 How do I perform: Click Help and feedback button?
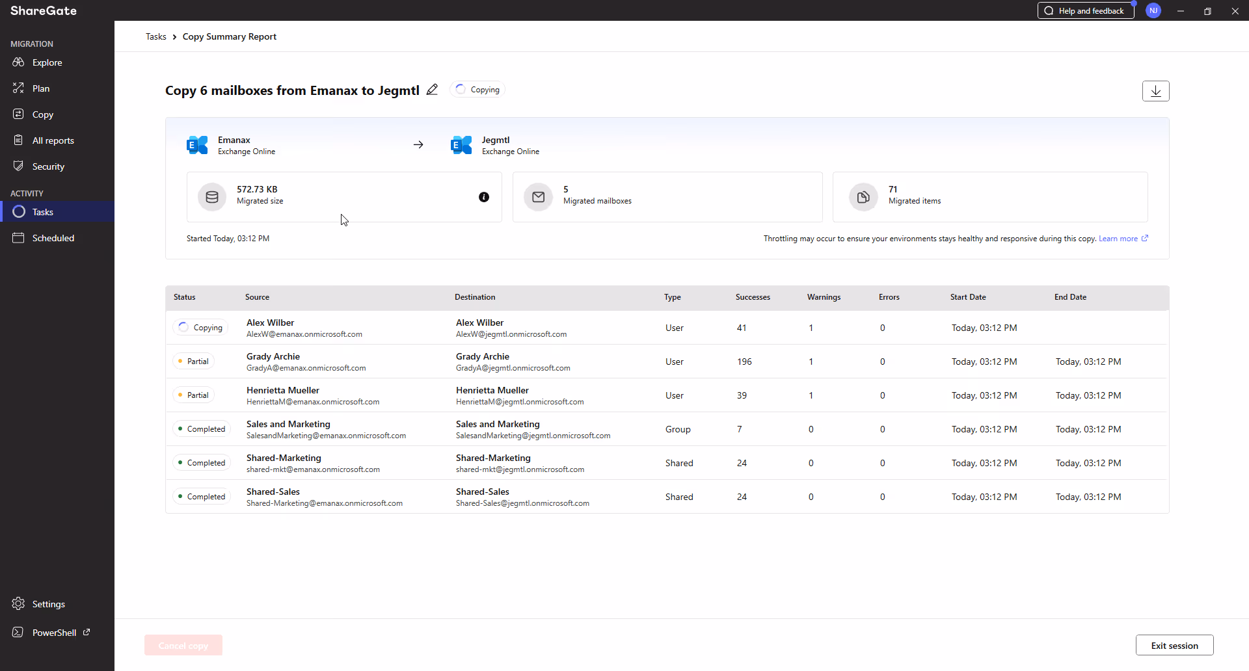click(x=1085, y=10)
